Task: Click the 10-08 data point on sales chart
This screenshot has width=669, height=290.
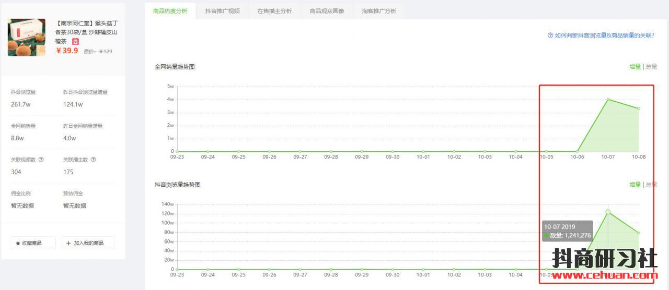Action: [x=639, y=108]
